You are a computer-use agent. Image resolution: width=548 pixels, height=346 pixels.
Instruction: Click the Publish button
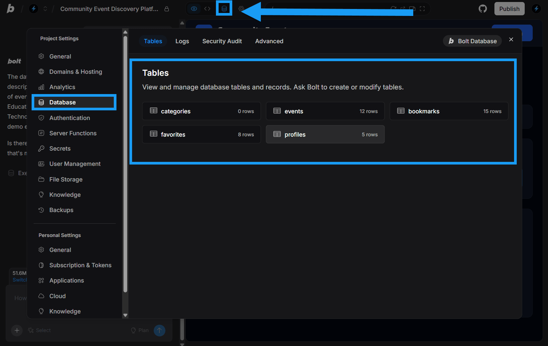509,9
